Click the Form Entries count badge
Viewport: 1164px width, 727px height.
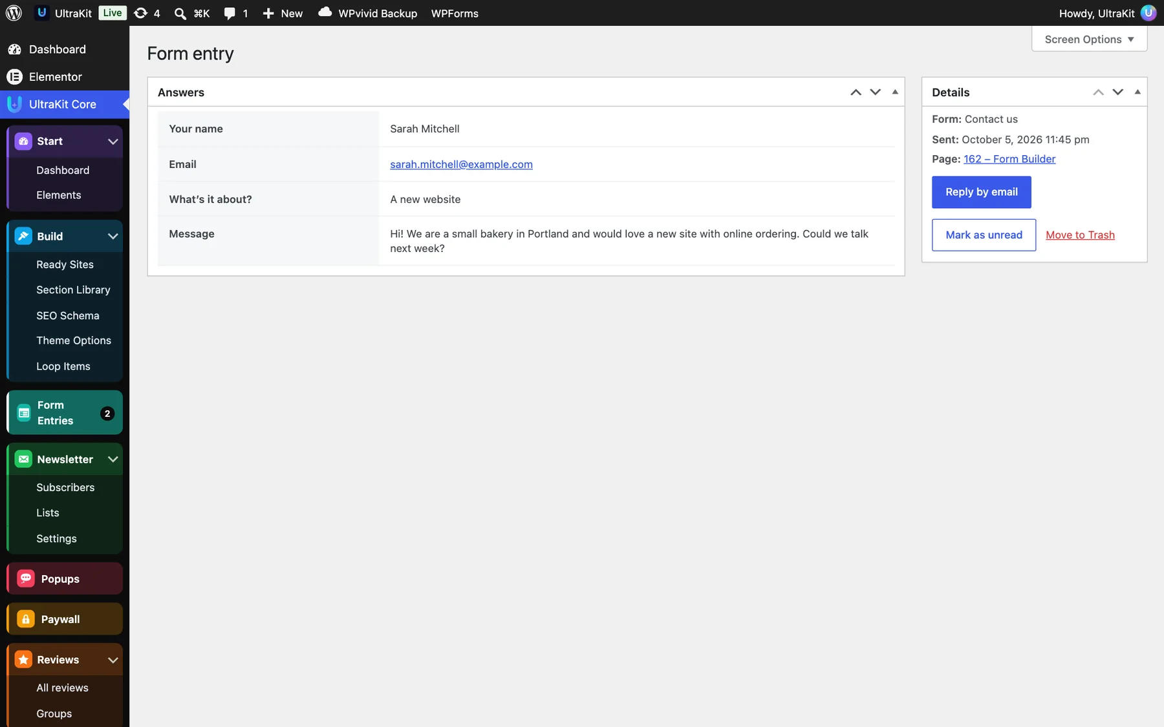coord(107,414)
